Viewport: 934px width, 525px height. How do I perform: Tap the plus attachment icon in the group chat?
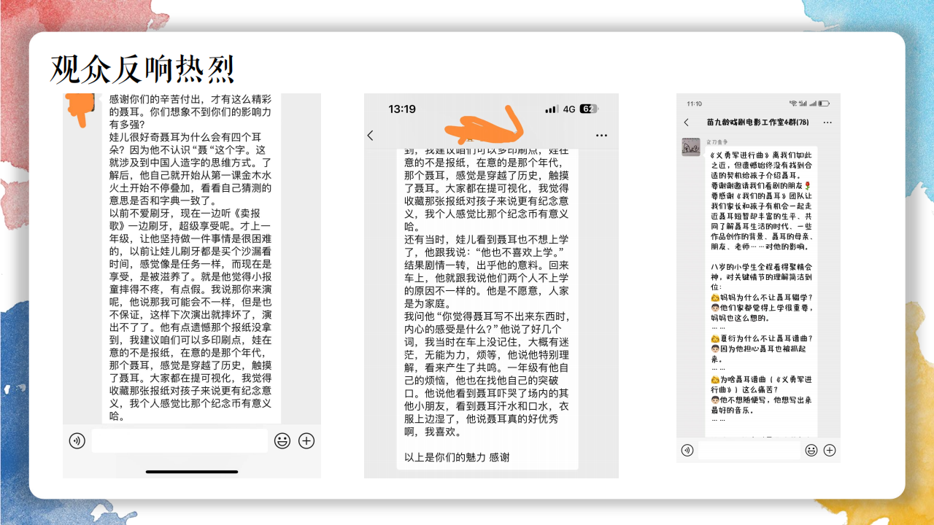830,450
